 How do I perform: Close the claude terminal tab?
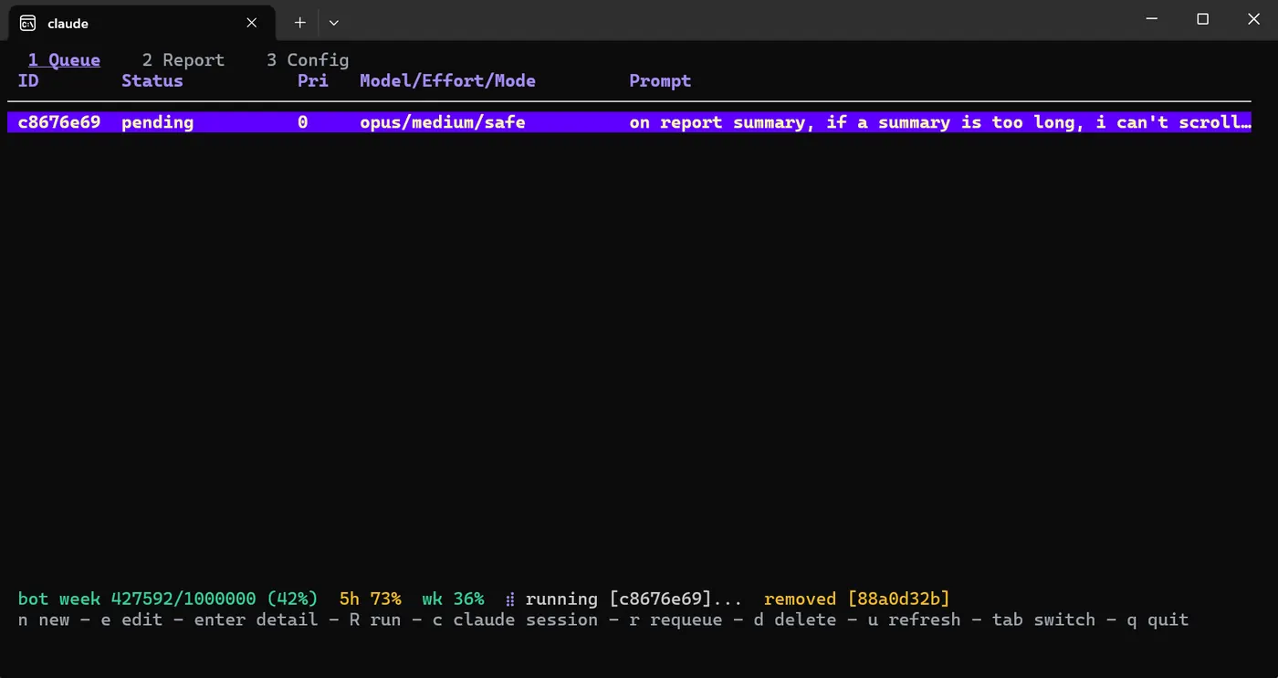[252, 23]
